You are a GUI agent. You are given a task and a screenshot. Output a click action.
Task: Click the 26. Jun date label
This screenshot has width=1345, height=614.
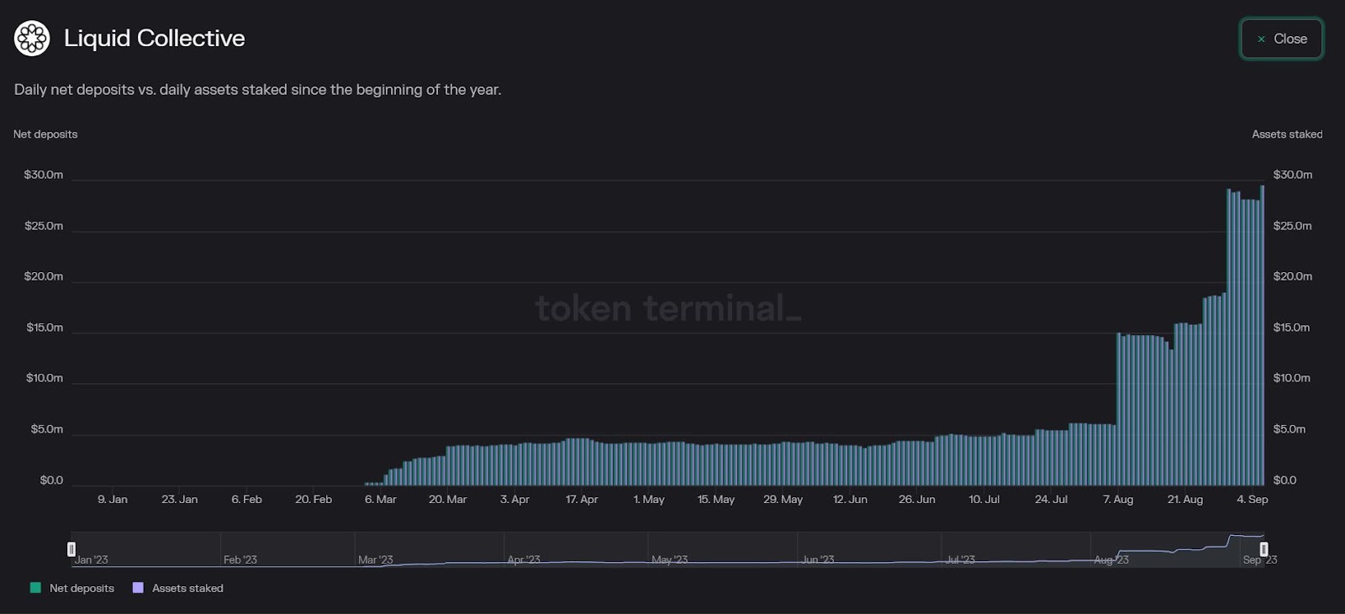(x=917, y=500)
